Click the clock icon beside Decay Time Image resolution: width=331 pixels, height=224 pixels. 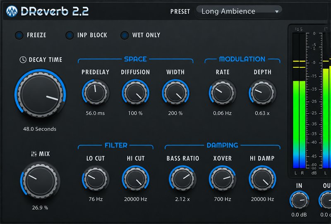pyautogui.click(x=23, y=60)
